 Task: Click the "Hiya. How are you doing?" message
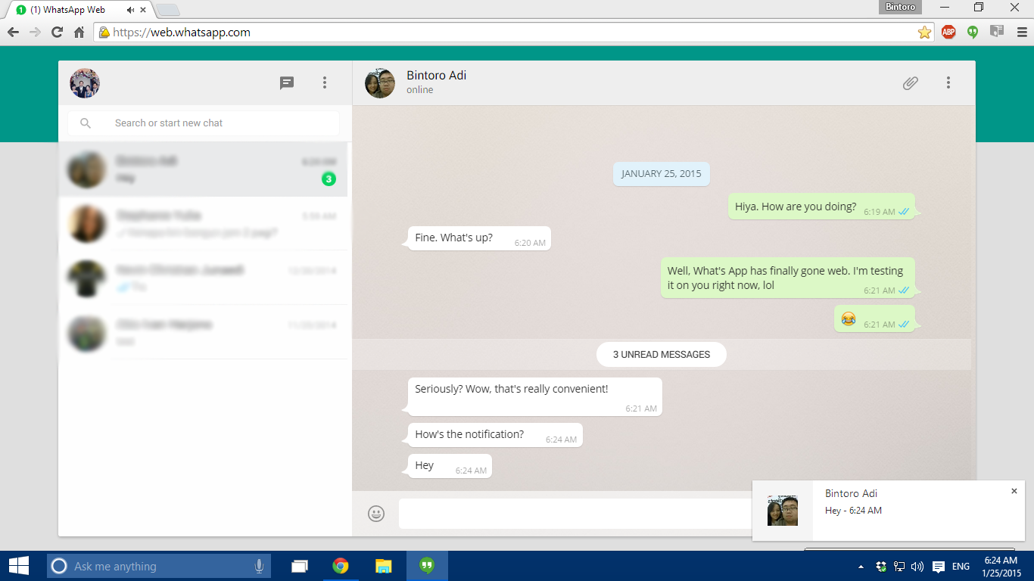[x=821, y=207]
